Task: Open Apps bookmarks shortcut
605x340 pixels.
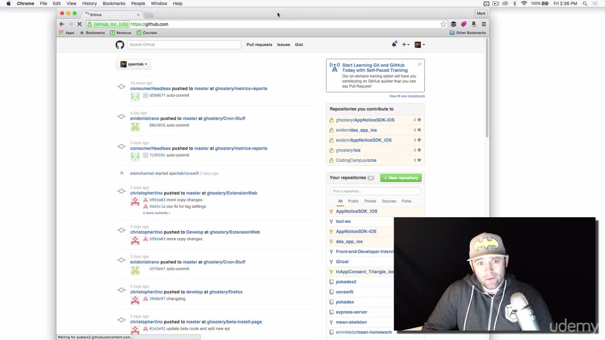Action: 67,33
